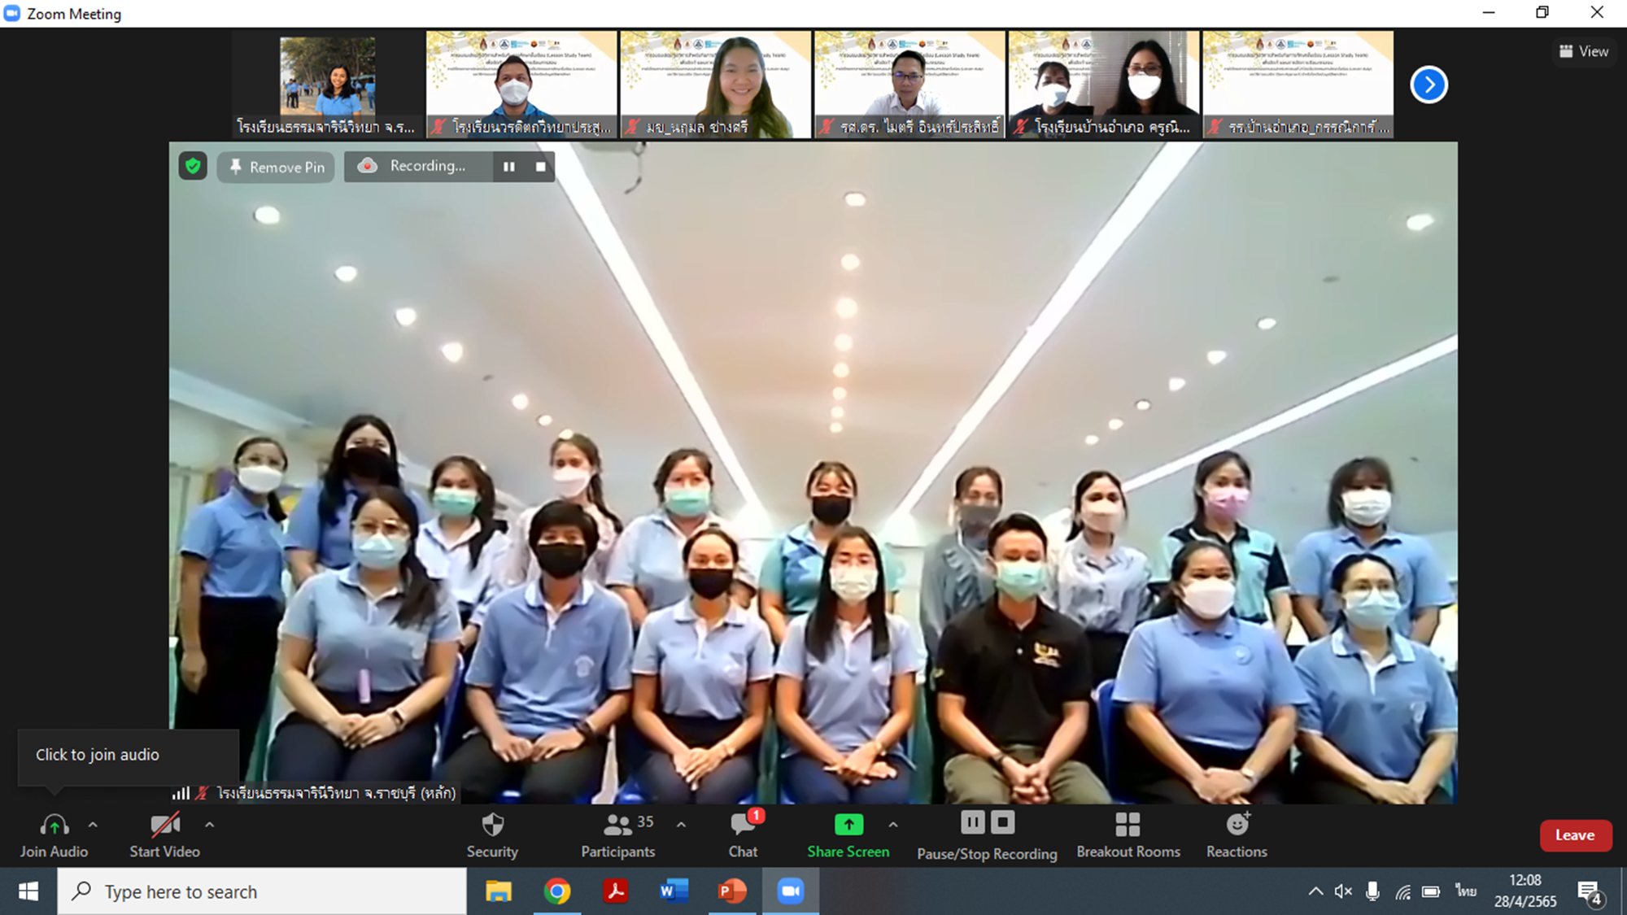Open share options arrow beside Share Screen
This screenshot has height=915, width=1627.
tap(893, 825)
